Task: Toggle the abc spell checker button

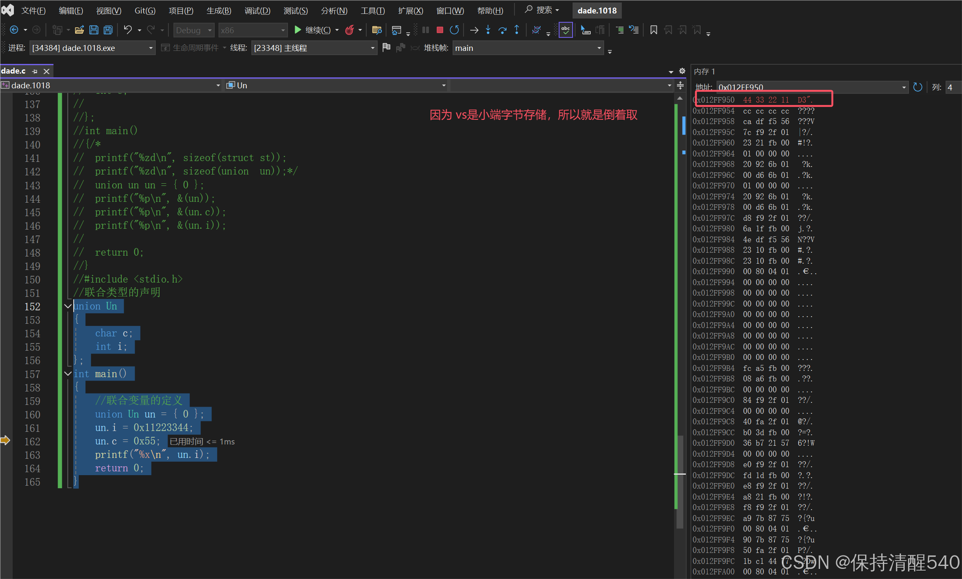Action: click(565, 30)
